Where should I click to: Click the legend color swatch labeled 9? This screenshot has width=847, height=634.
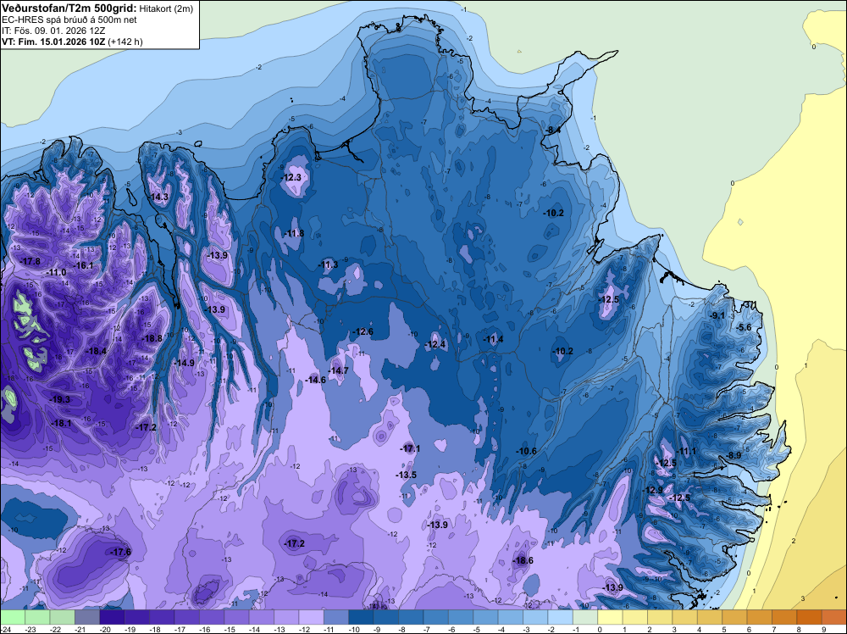[834, 617]
